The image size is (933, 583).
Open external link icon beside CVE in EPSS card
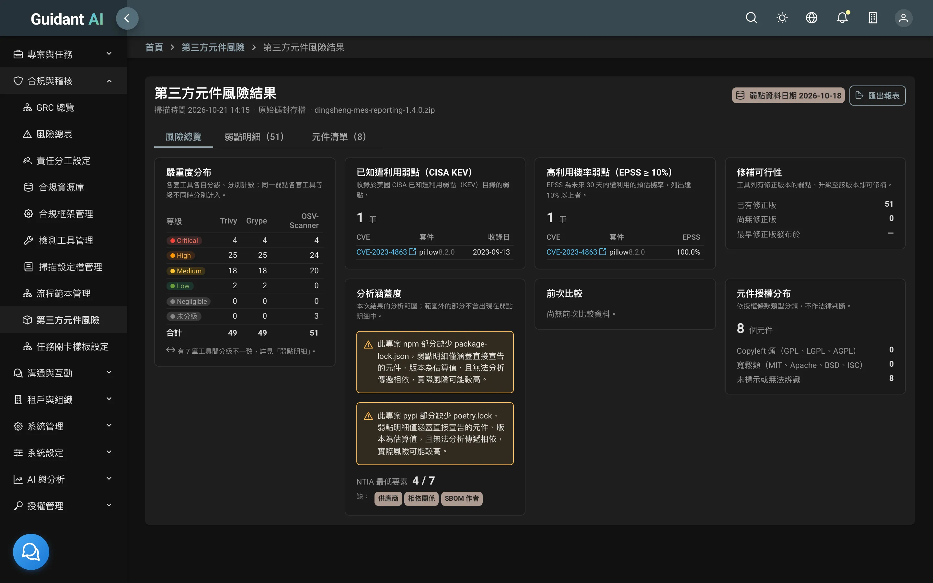603,251
